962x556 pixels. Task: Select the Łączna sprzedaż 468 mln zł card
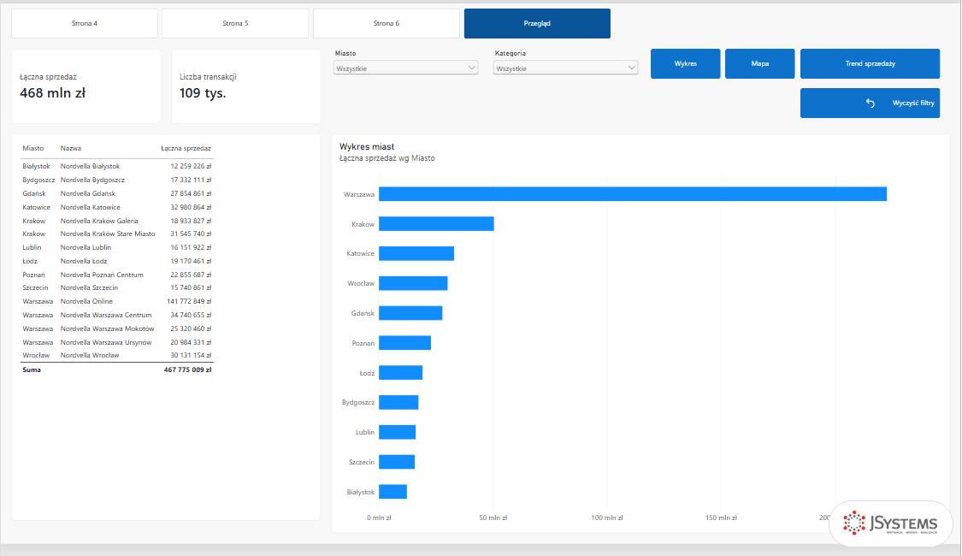[x=86, y=86]
